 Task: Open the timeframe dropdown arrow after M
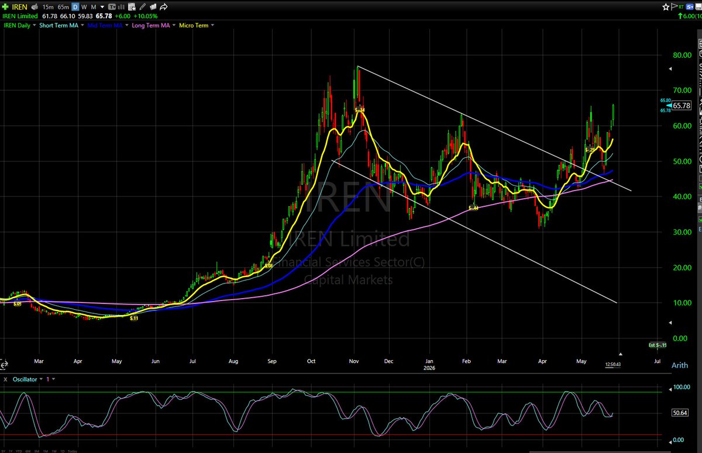tap(102, 7)
